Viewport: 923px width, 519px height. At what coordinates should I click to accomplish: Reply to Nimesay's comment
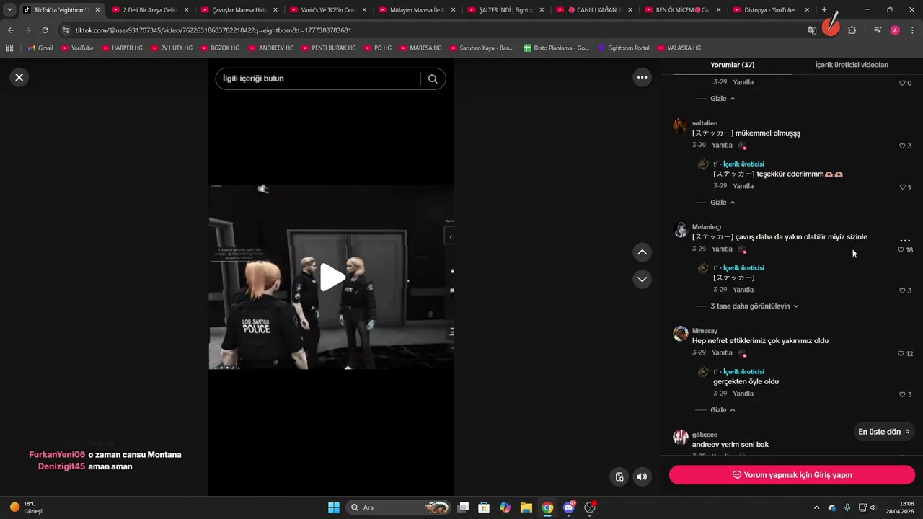pos(722,353)
